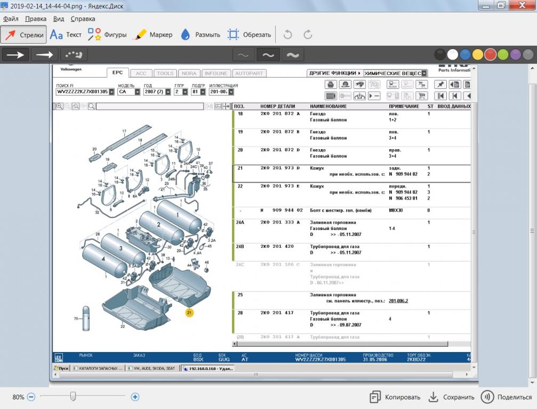Choose the Обрезать crop tool

point(250,35)
